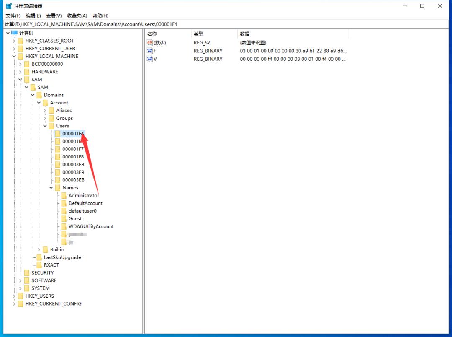This screenshot has height=337, width=452.
Task: Click the computer icon at tree root
Action: tap(14, 33)
